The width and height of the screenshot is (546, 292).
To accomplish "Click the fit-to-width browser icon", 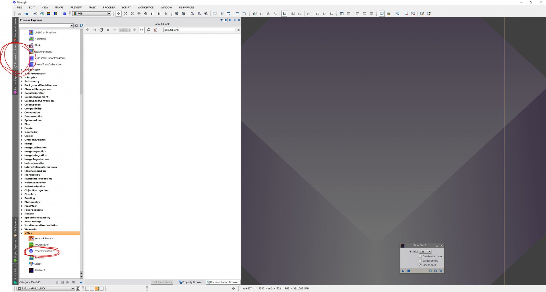I will 142,30.
